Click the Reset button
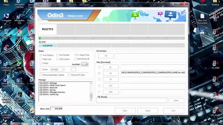 point(148,110)
